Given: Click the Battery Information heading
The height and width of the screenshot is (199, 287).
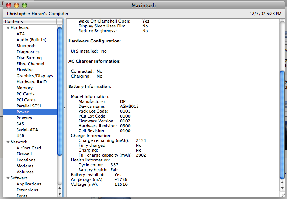Looking at the screenshot, I should 90,86.
